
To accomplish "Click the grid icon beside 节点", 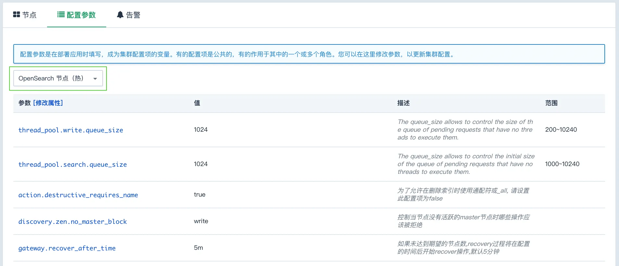I will click(x=17, y=15).
